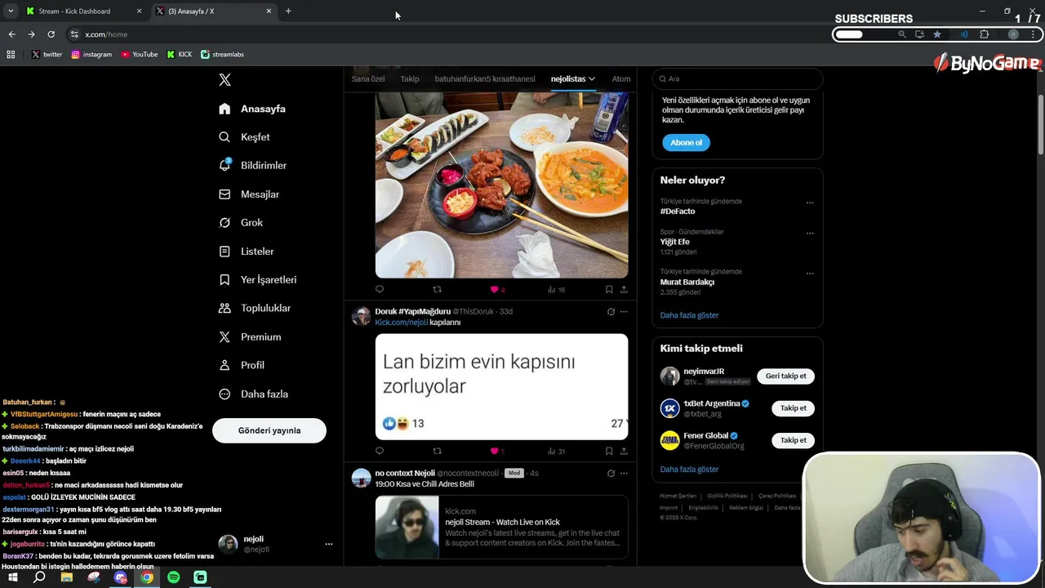Open Chrome extensions puzzle icon
1045x588 pixels.
click(984, 34)
